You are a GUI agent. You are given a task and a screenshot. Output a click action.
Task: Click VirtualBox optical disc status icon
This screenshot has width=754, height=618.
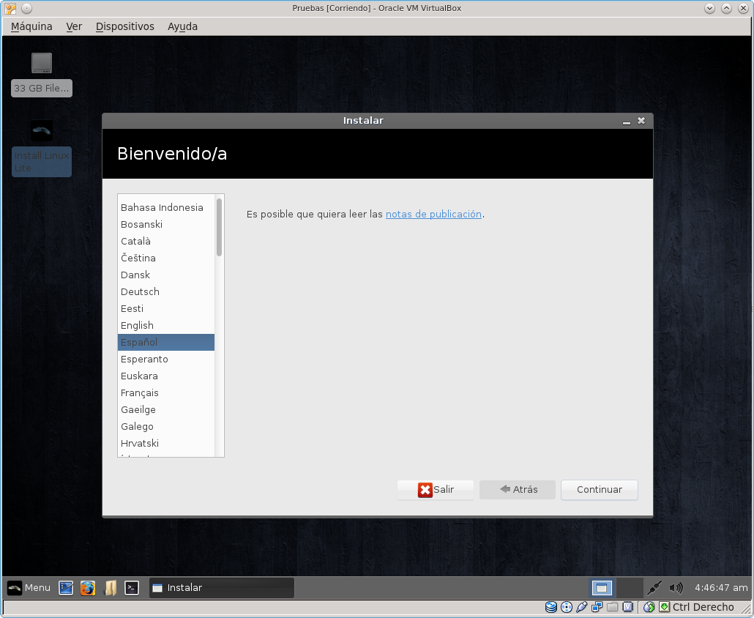pos(567,607)
